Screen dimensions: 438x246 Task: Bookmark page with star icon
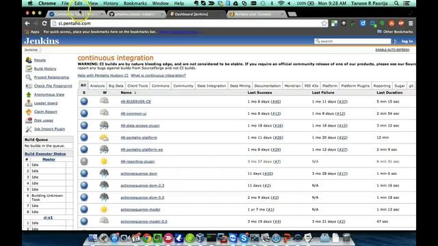click(x=324, y=23)
